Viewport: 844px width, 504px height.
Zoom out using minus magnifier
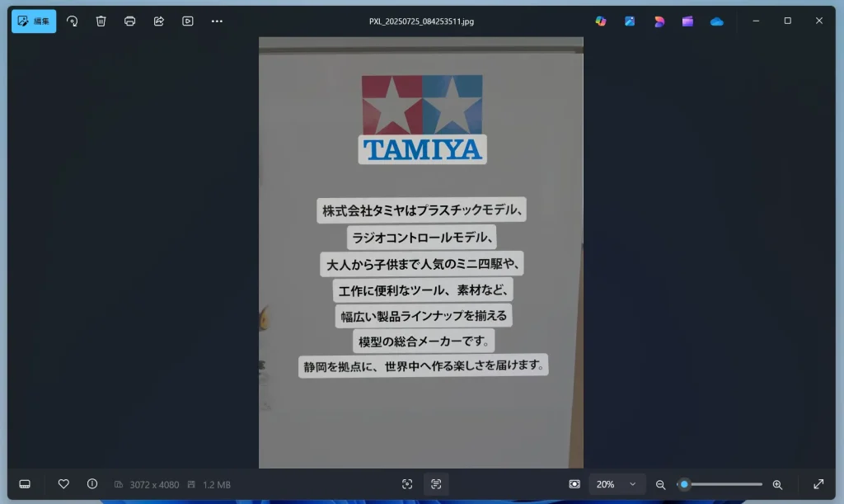tap(660, 485)
